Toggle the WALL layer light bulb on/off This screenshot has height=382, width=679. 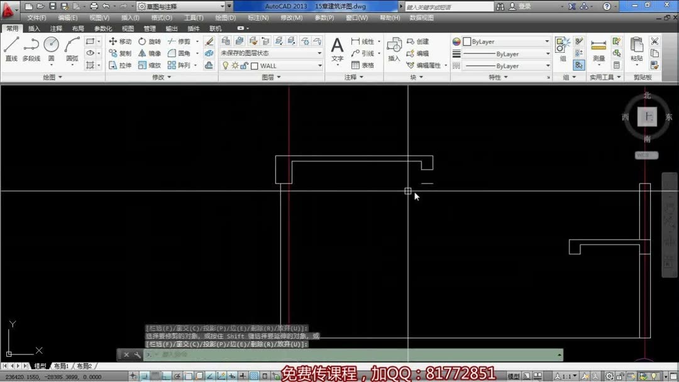point(226,65)
